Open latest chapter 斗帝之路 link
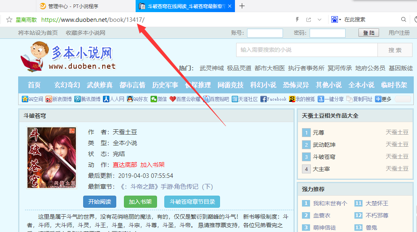The width and height of the screenshot is (417, 232). point(166,187)
